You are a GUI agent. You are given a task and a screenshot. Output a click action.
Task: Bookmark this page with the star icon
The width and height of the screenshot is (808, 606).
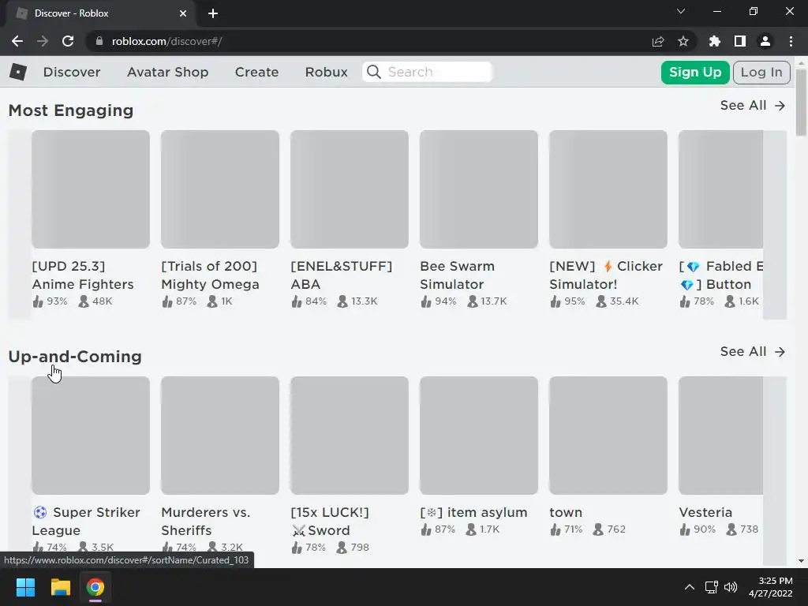point(683,41)
